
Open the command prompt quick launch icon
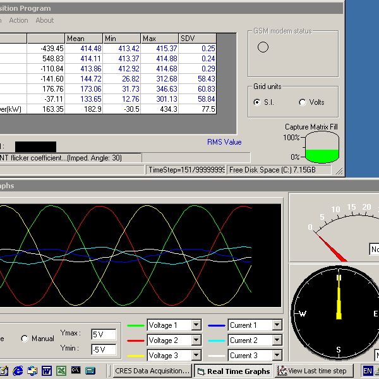pyautogui.click(x=76, y=371)
